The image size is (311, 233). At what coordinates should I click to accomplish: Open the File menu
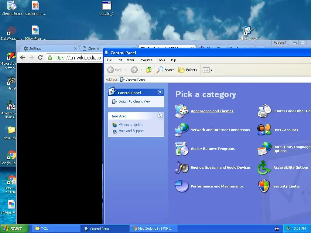[x=109, y=60]
